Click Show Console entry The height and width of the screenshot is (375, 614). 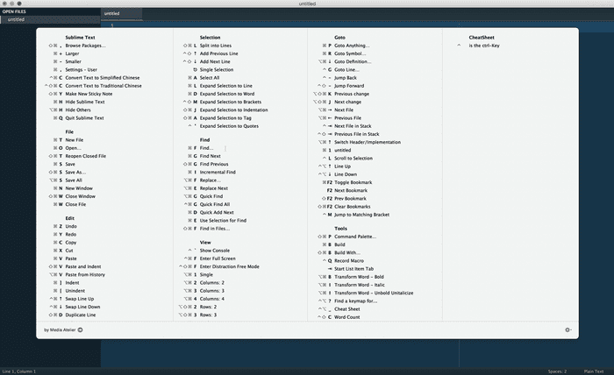pos(215,251)
